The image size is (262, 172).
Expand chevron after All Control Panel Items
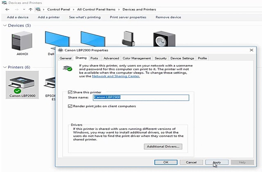coord(119,9)
